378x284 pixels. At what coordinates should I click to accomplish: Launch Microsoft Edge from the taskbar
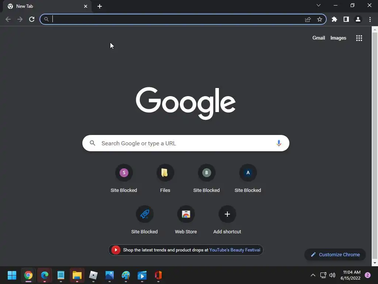[x=45, y=275]
